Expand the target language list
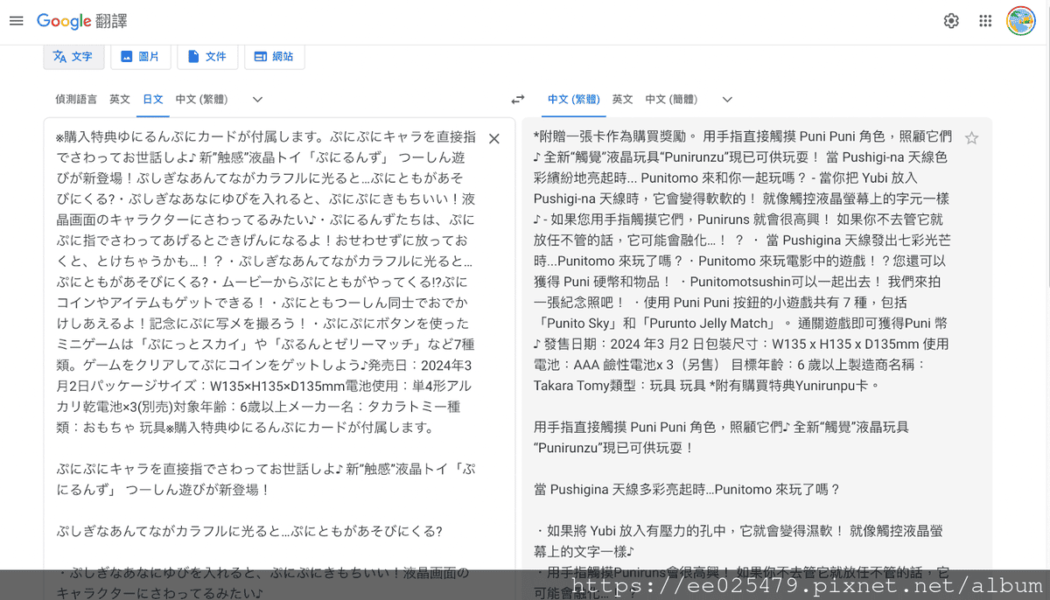1050x600 pixels. (727, 100)
